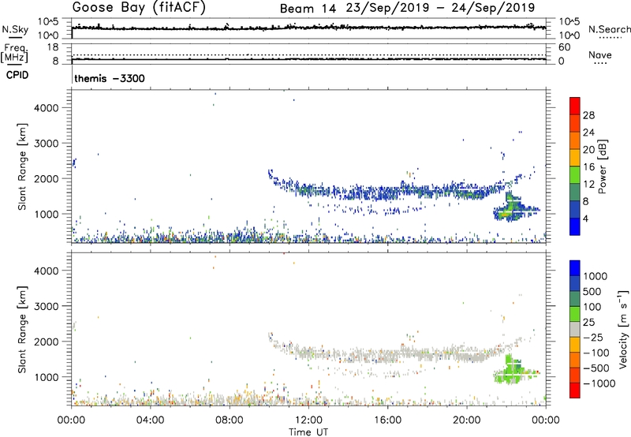Click the 'N.Search' legend label
The width and height of the screenshot is (631, 437).
(x=609, y=29)
